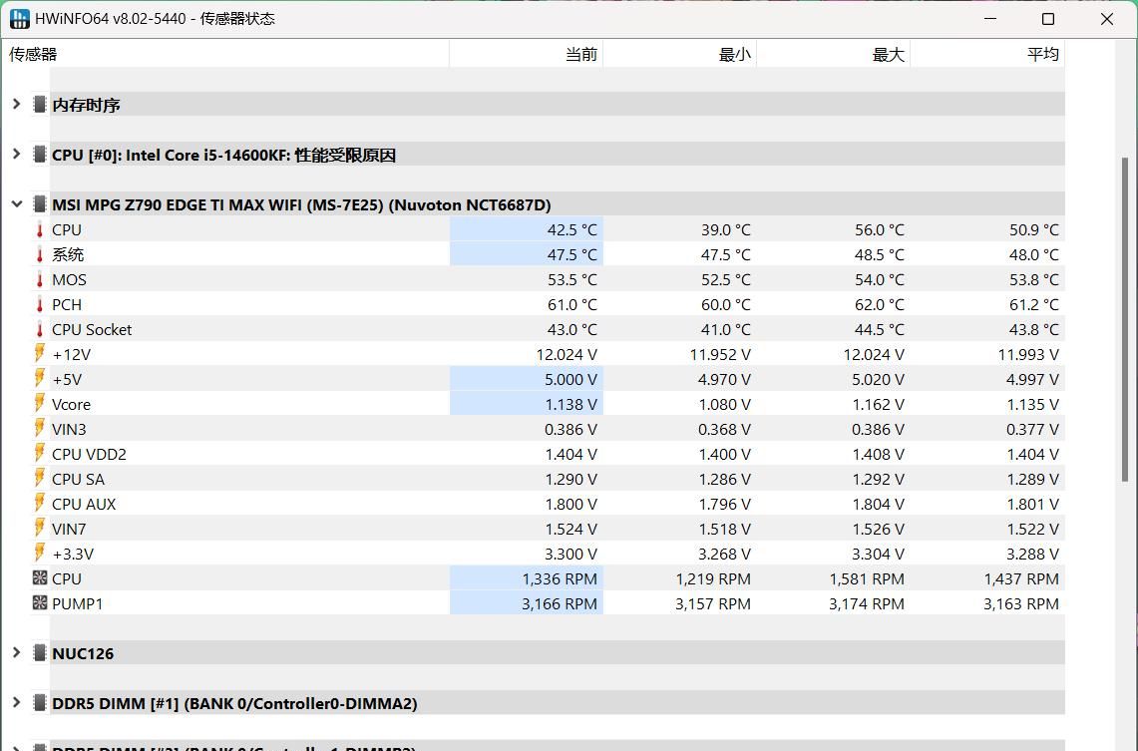The width and height of the screenshot is (1138, 751).
Task: Click the motherboard chip icon next to NUC126
Action: pos(40,653)
